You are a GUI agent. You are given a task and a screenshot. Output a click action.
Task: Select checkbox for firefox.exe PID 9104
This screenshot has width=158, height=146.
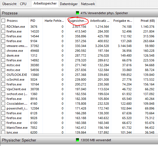[3, 41]
